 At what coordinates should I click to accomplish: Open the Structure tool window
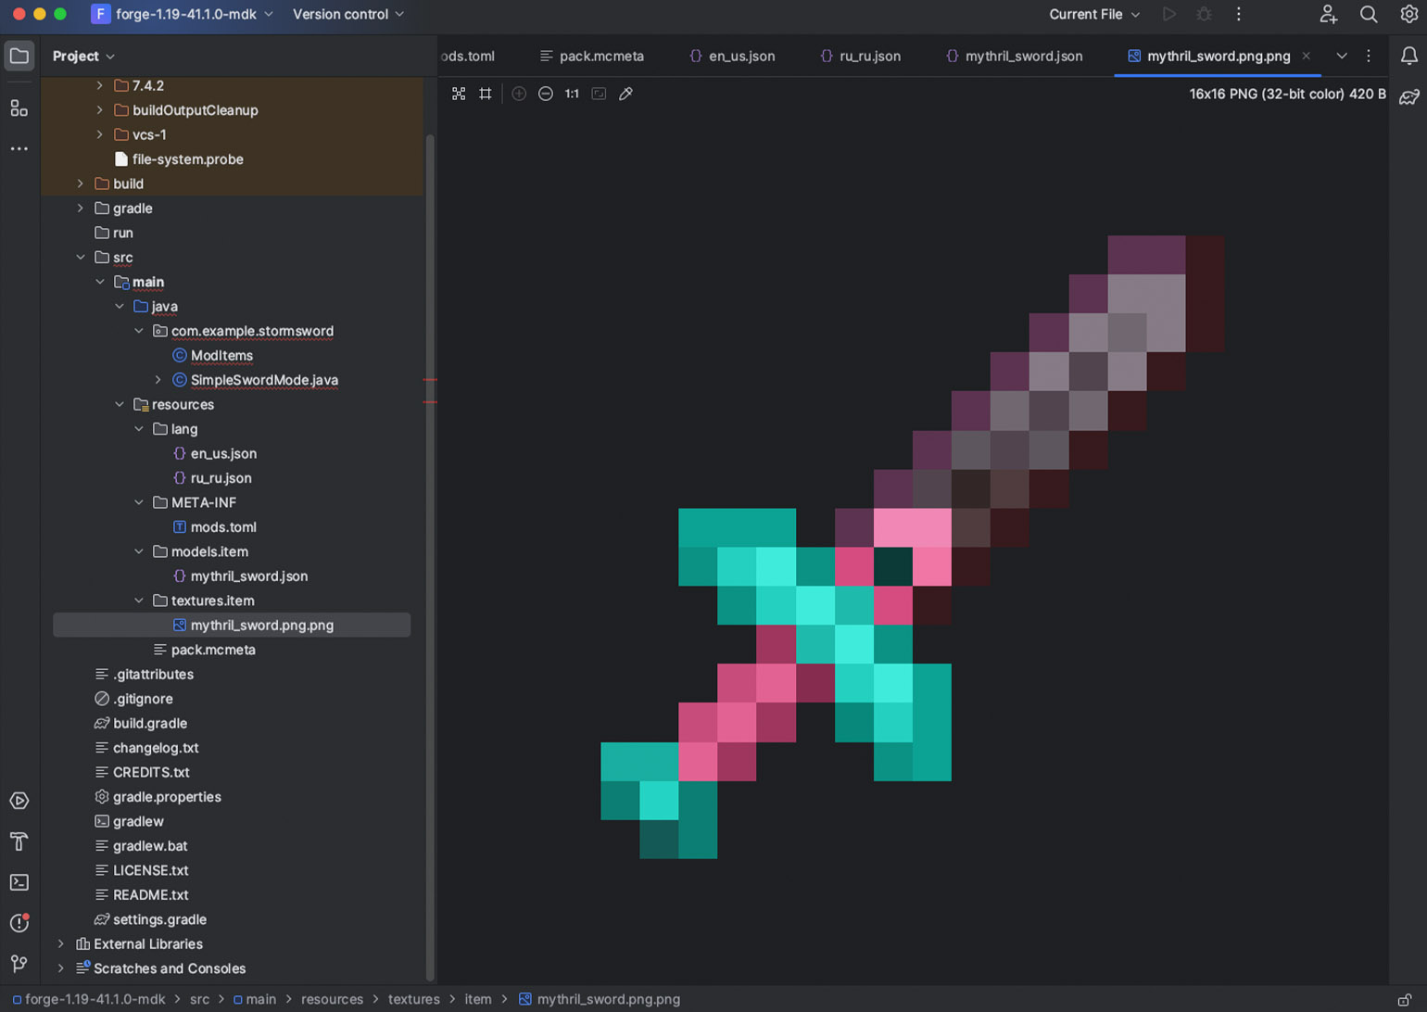point(19,108)
